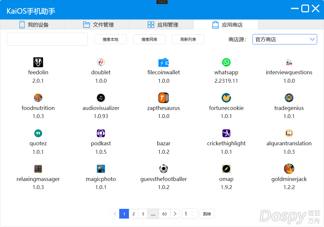Select the bazar app entry
Image resolution: width=324 pixels, height=227 pixels.
click(x=164, y=143)
